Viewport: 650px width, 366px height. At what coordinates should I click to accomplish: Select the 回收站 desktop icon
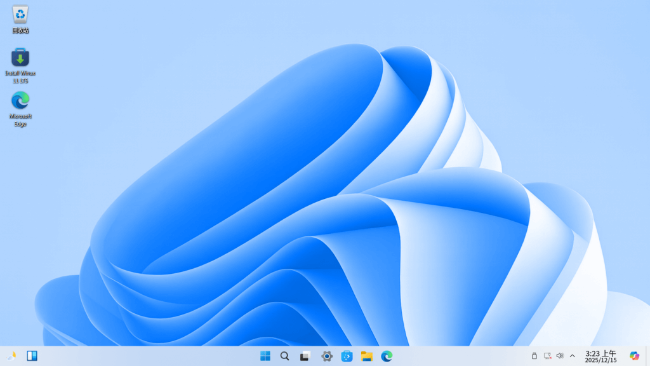pyautogui.click(x=20, y=20)
